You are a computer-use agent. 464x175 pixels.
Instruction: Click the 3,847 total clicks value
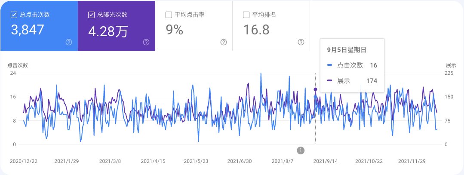click(28, 30)
